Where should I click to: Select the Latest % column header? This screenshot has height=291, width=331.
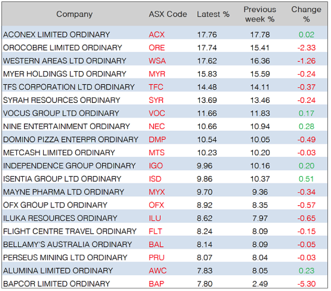point(213,14)
